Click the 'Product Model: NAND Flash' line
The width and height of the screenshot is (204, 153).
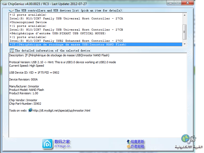click(x=27, y=90)
